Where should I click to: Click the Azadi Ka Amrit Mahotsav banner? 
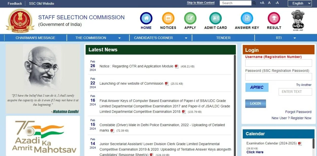coord(43,136)
